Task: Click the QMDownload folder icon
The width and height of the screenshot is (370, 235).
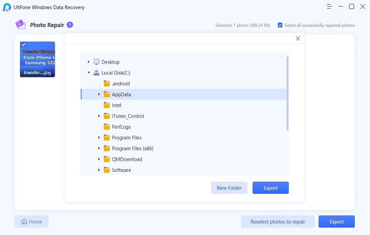Action: click(106, 159)
